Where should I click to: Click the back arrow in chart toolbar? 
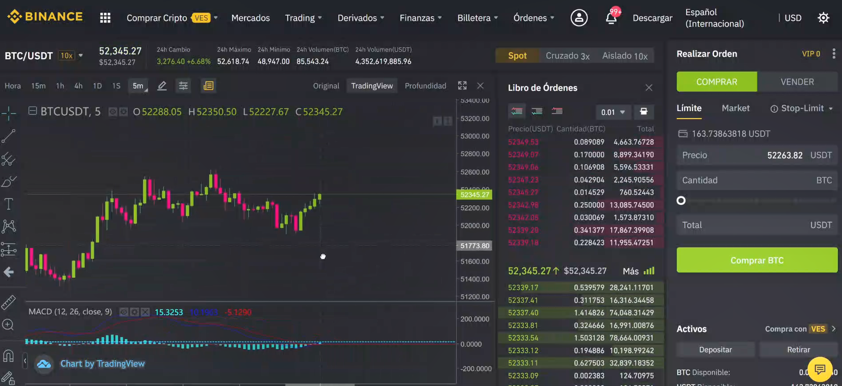[8, 272]
